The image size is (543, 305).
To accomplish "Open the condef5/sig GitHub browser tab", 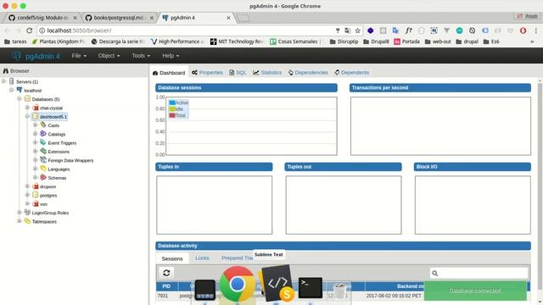I will point(42,18).
